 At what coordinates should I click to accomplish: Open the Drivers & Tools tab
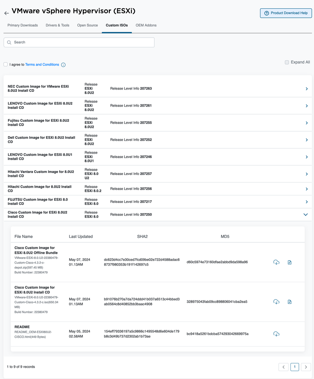(x=57, y=25)
